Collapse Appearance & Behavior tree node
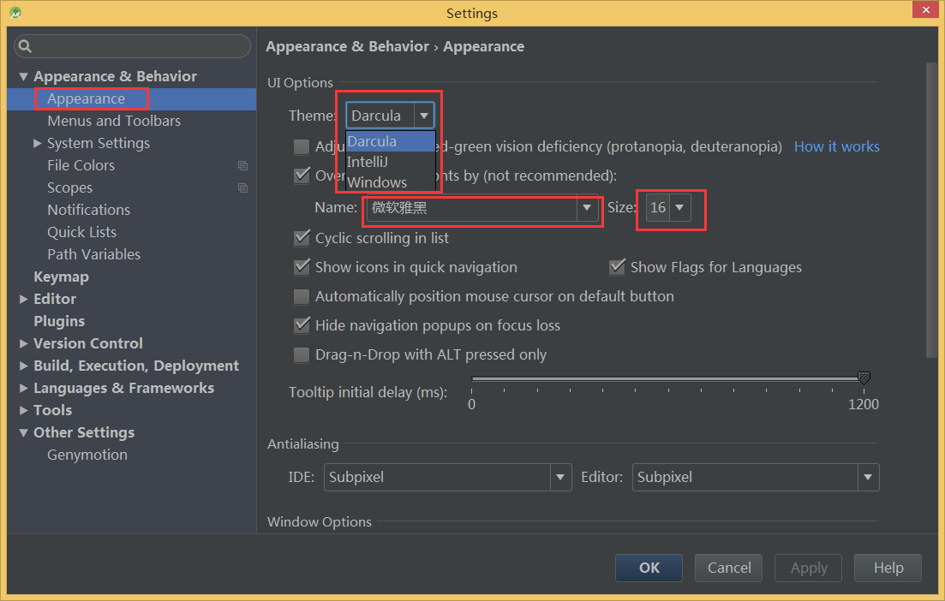Viewport: 945px width, 601px height. [x=23, y=76]
